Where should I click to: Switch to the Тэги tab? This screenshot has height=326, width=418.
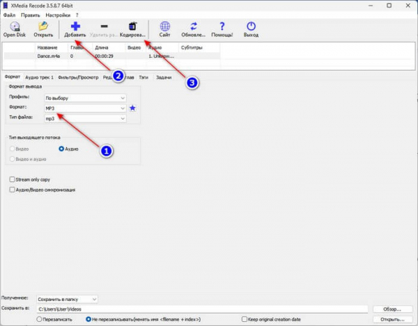click(x=144, y=77)
